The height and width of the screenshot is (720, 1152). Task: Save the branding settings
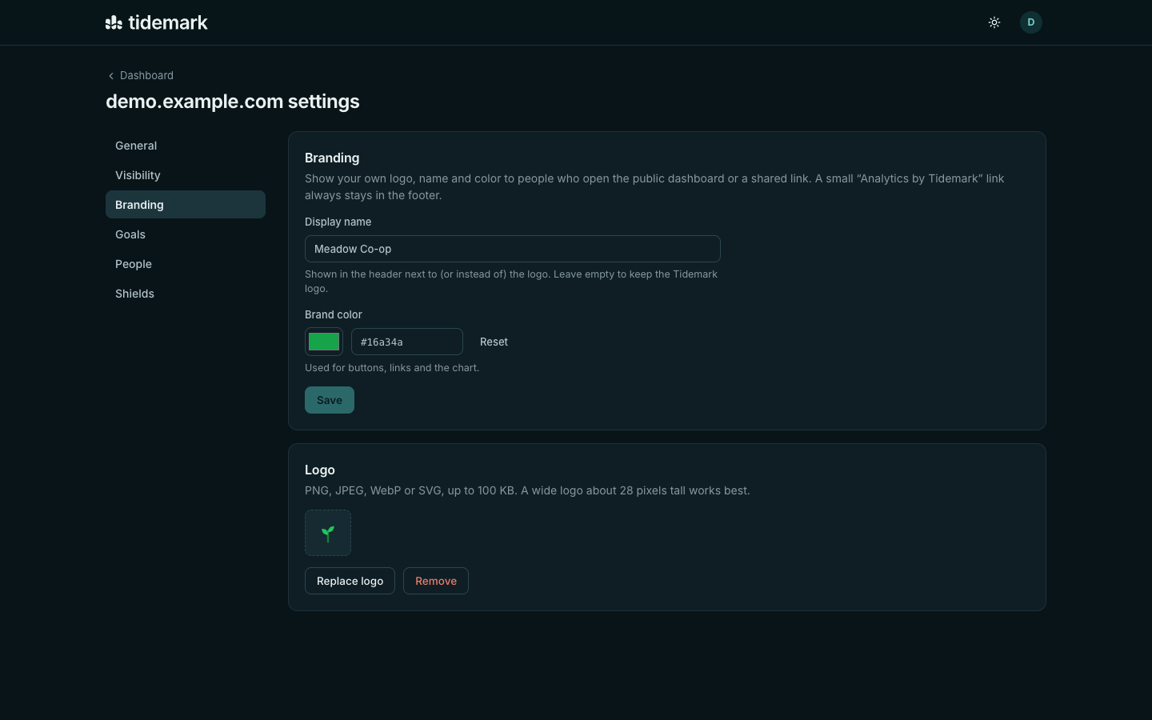pos(330,400)
